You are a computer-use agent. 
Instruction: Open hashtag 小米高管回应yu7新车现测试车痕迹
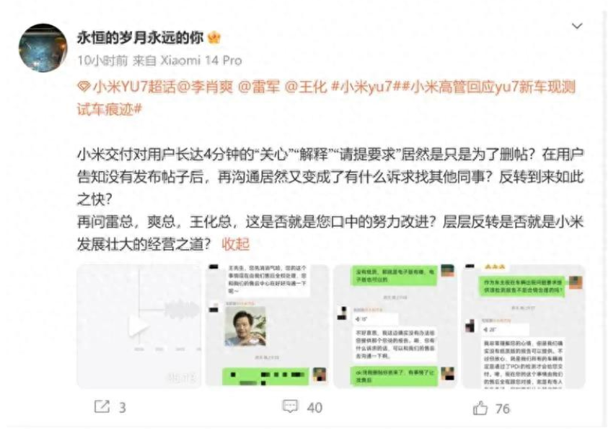pyautogui.click(x=327, y=98)
